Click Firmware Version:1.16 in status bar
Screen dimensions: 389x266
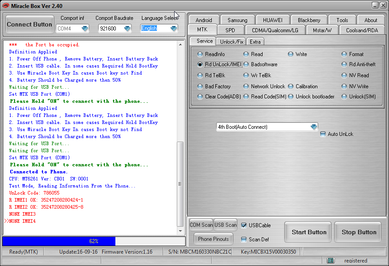[127, 251]
